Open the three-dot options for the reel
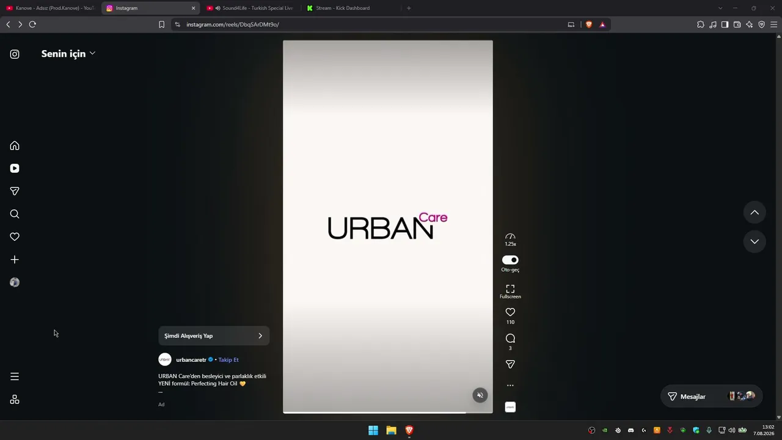782x440 pixels. pos(510,386)
